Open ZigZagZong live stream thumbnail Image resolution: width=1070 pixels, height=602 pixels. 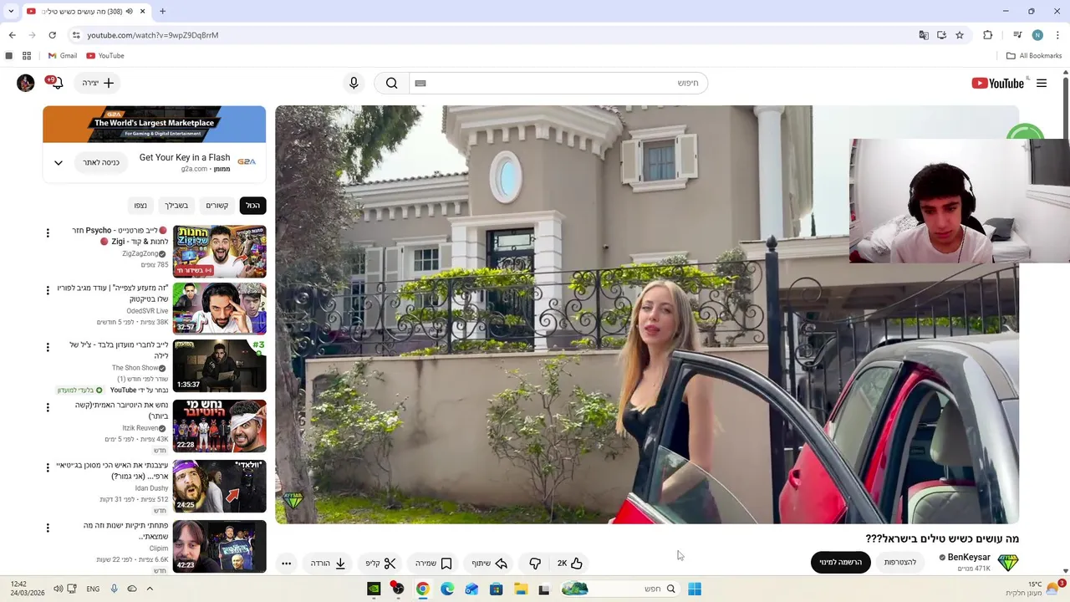tap(219, 252)
